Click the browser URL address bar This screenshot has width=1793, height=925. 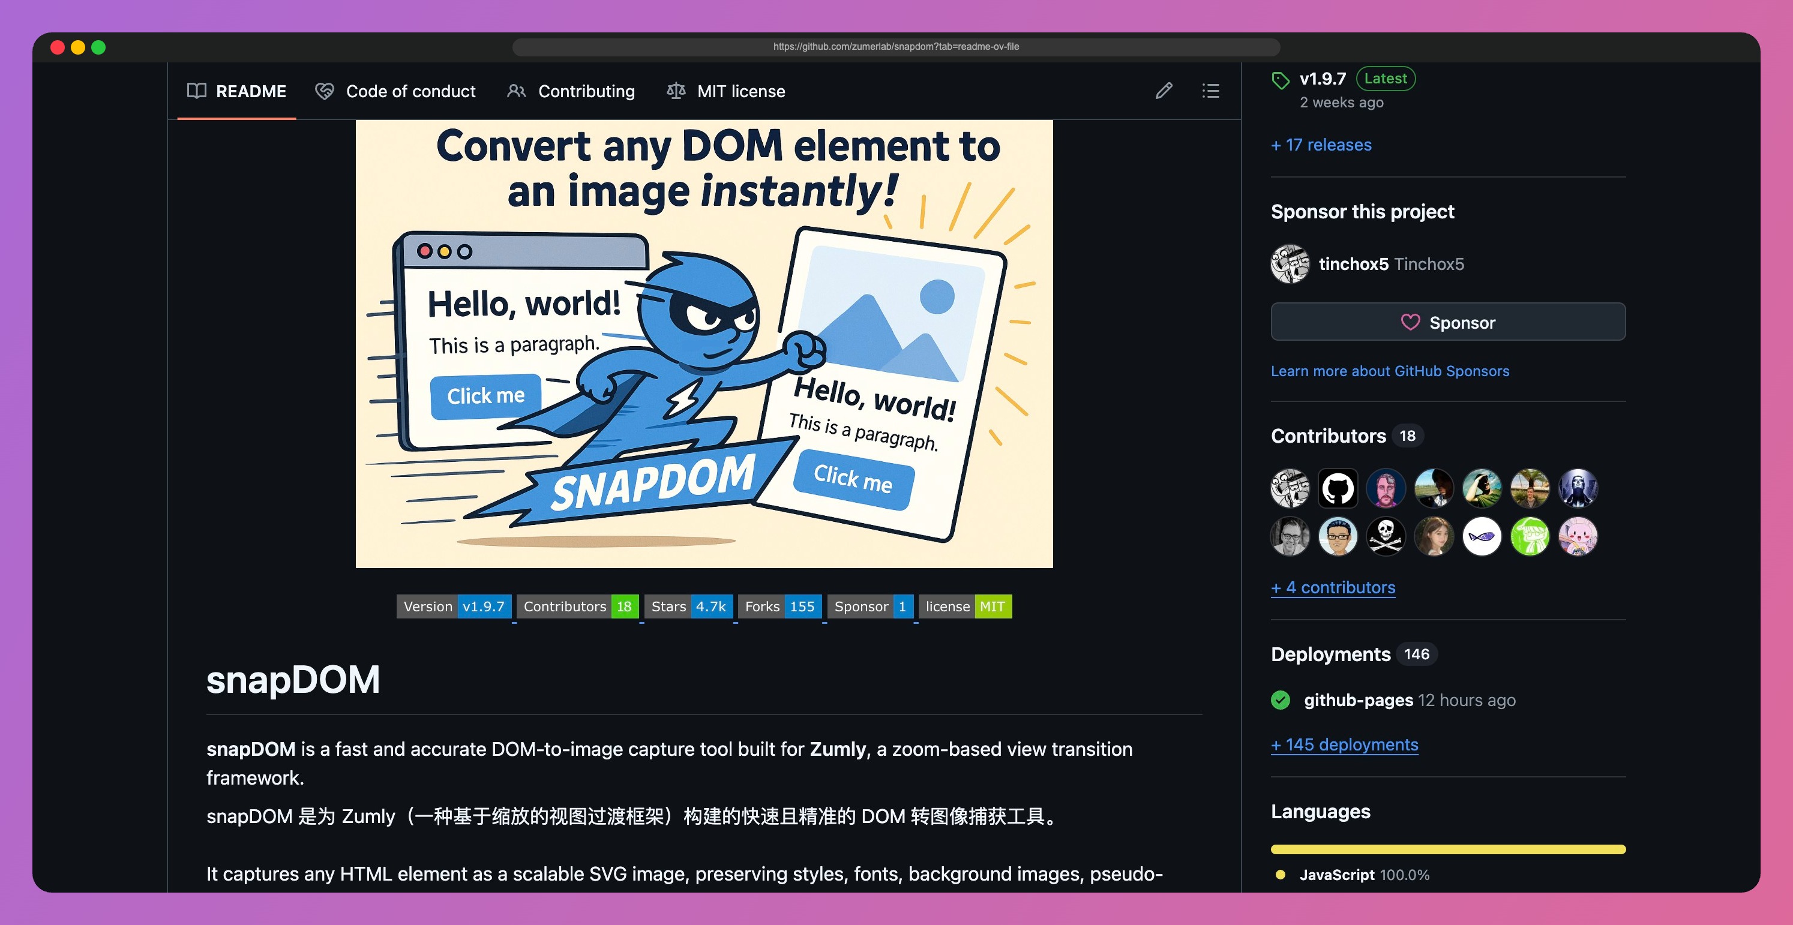click(x=896, y=47)
